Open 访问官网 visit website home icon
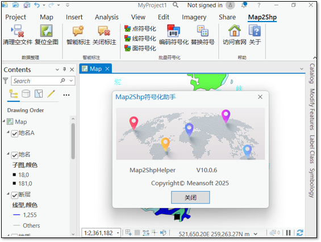Screen dimensions: 321x242 pyautogui.click(x=235, y=31)
